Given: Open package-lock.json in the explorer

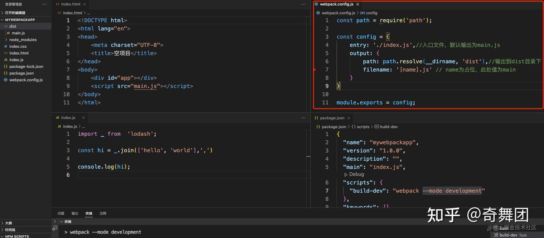Looking at the screenshot, I should coord(26,66).
